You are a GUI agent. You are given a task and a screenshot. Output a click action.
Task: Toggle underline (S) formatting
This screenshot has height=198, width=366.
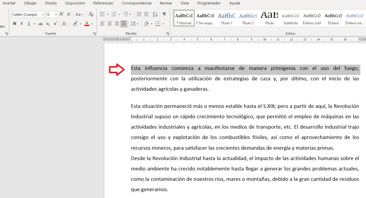pyautogui.click(x=29, y=24)
